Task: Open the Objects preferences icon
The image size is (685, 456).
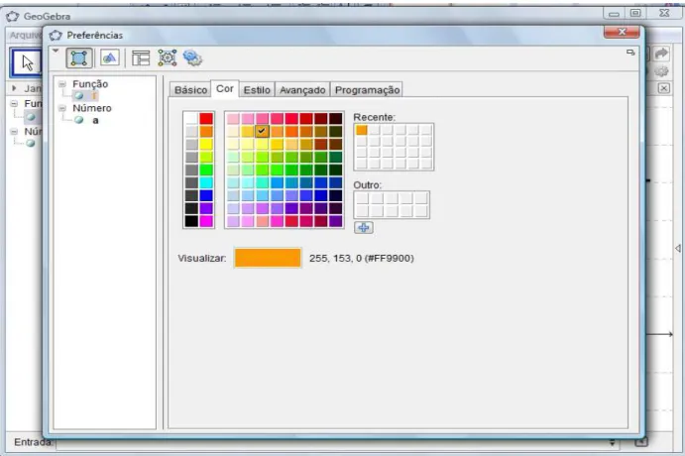Action: point(79,58)
